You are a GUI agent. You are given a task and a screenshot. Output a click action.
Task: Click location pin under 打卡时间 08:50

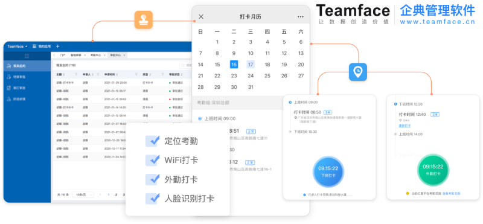pos(295,118)
